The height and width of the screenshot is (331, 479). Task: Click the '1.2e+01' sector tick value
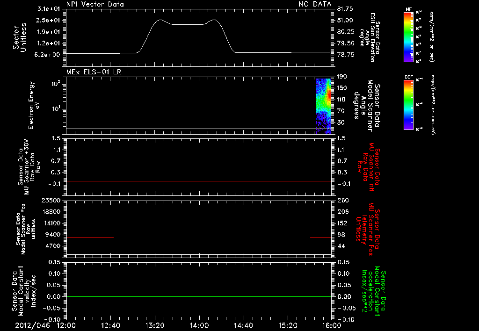[48, 43]
